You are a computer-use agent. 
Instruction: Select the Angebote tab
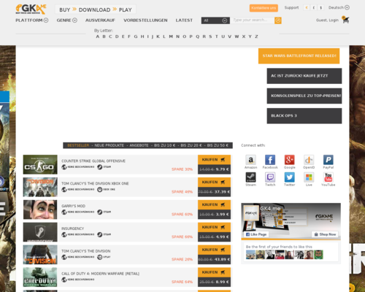tap(139, 145)
